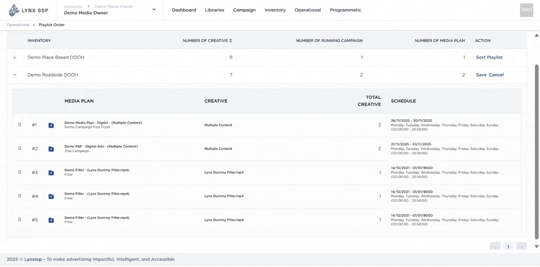This screenshot has height=267, width=540.
Task: Click the 'Demo Media Plan - Digital - (Multiple Content)' text
Action: (x=103, y=123)
